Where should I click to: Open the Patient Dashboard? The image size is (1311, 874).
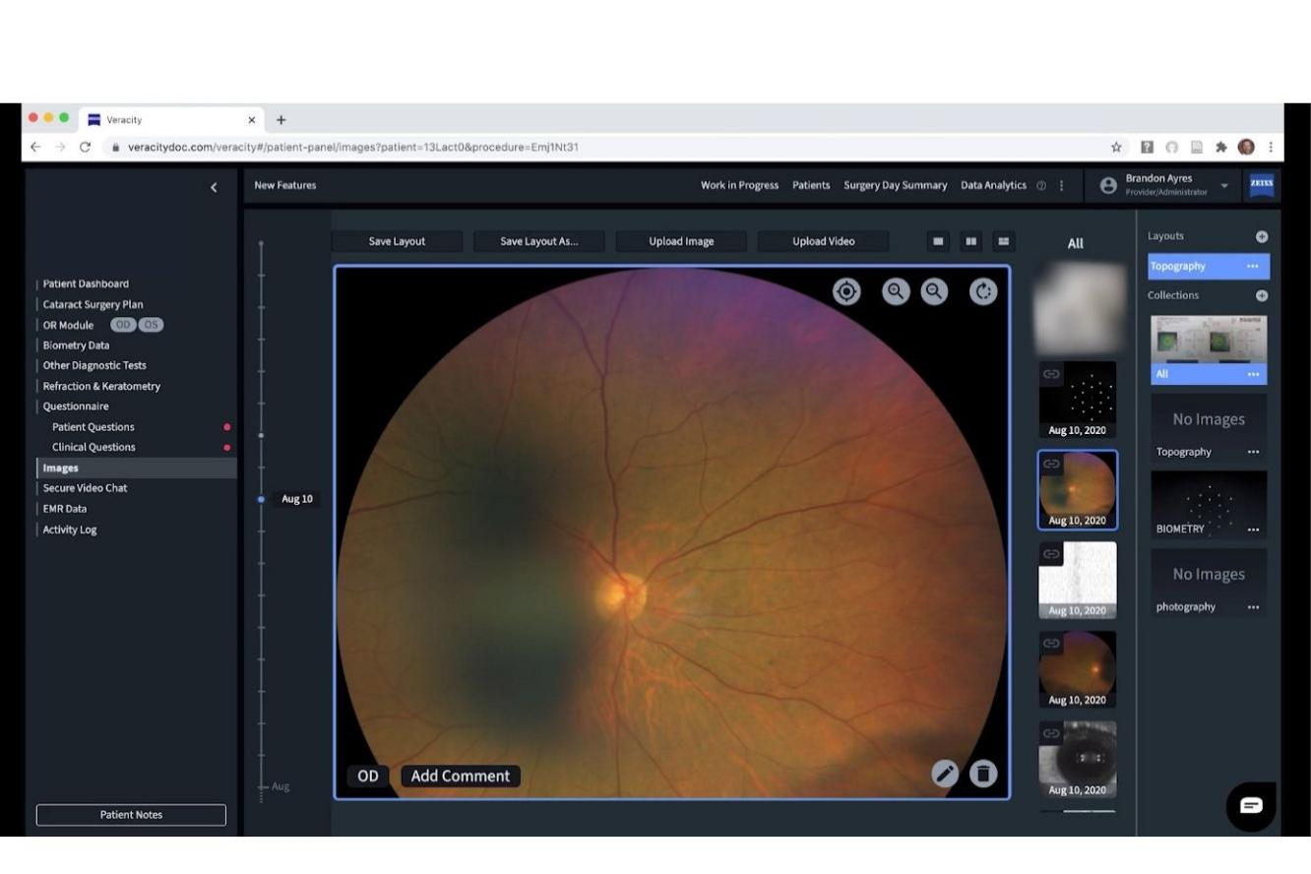[86, 283]
